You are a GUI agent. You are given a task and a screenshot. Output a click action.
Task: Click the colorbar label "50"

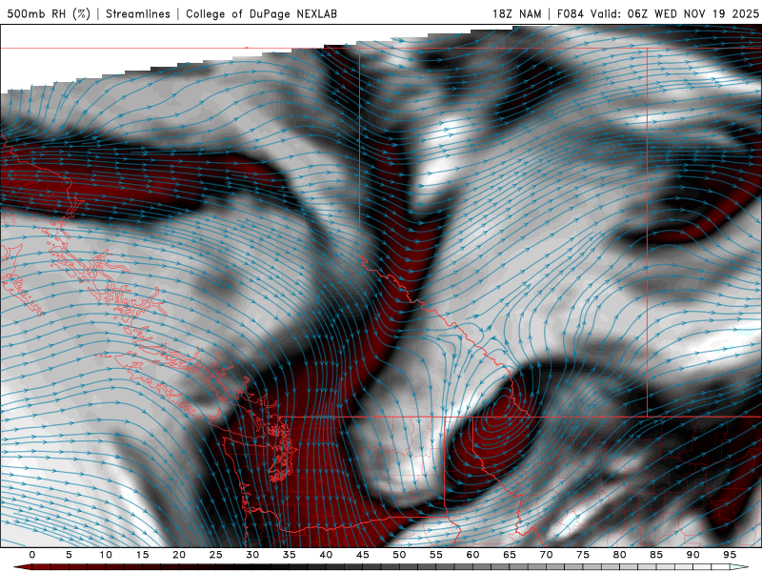tap(399, 555)
